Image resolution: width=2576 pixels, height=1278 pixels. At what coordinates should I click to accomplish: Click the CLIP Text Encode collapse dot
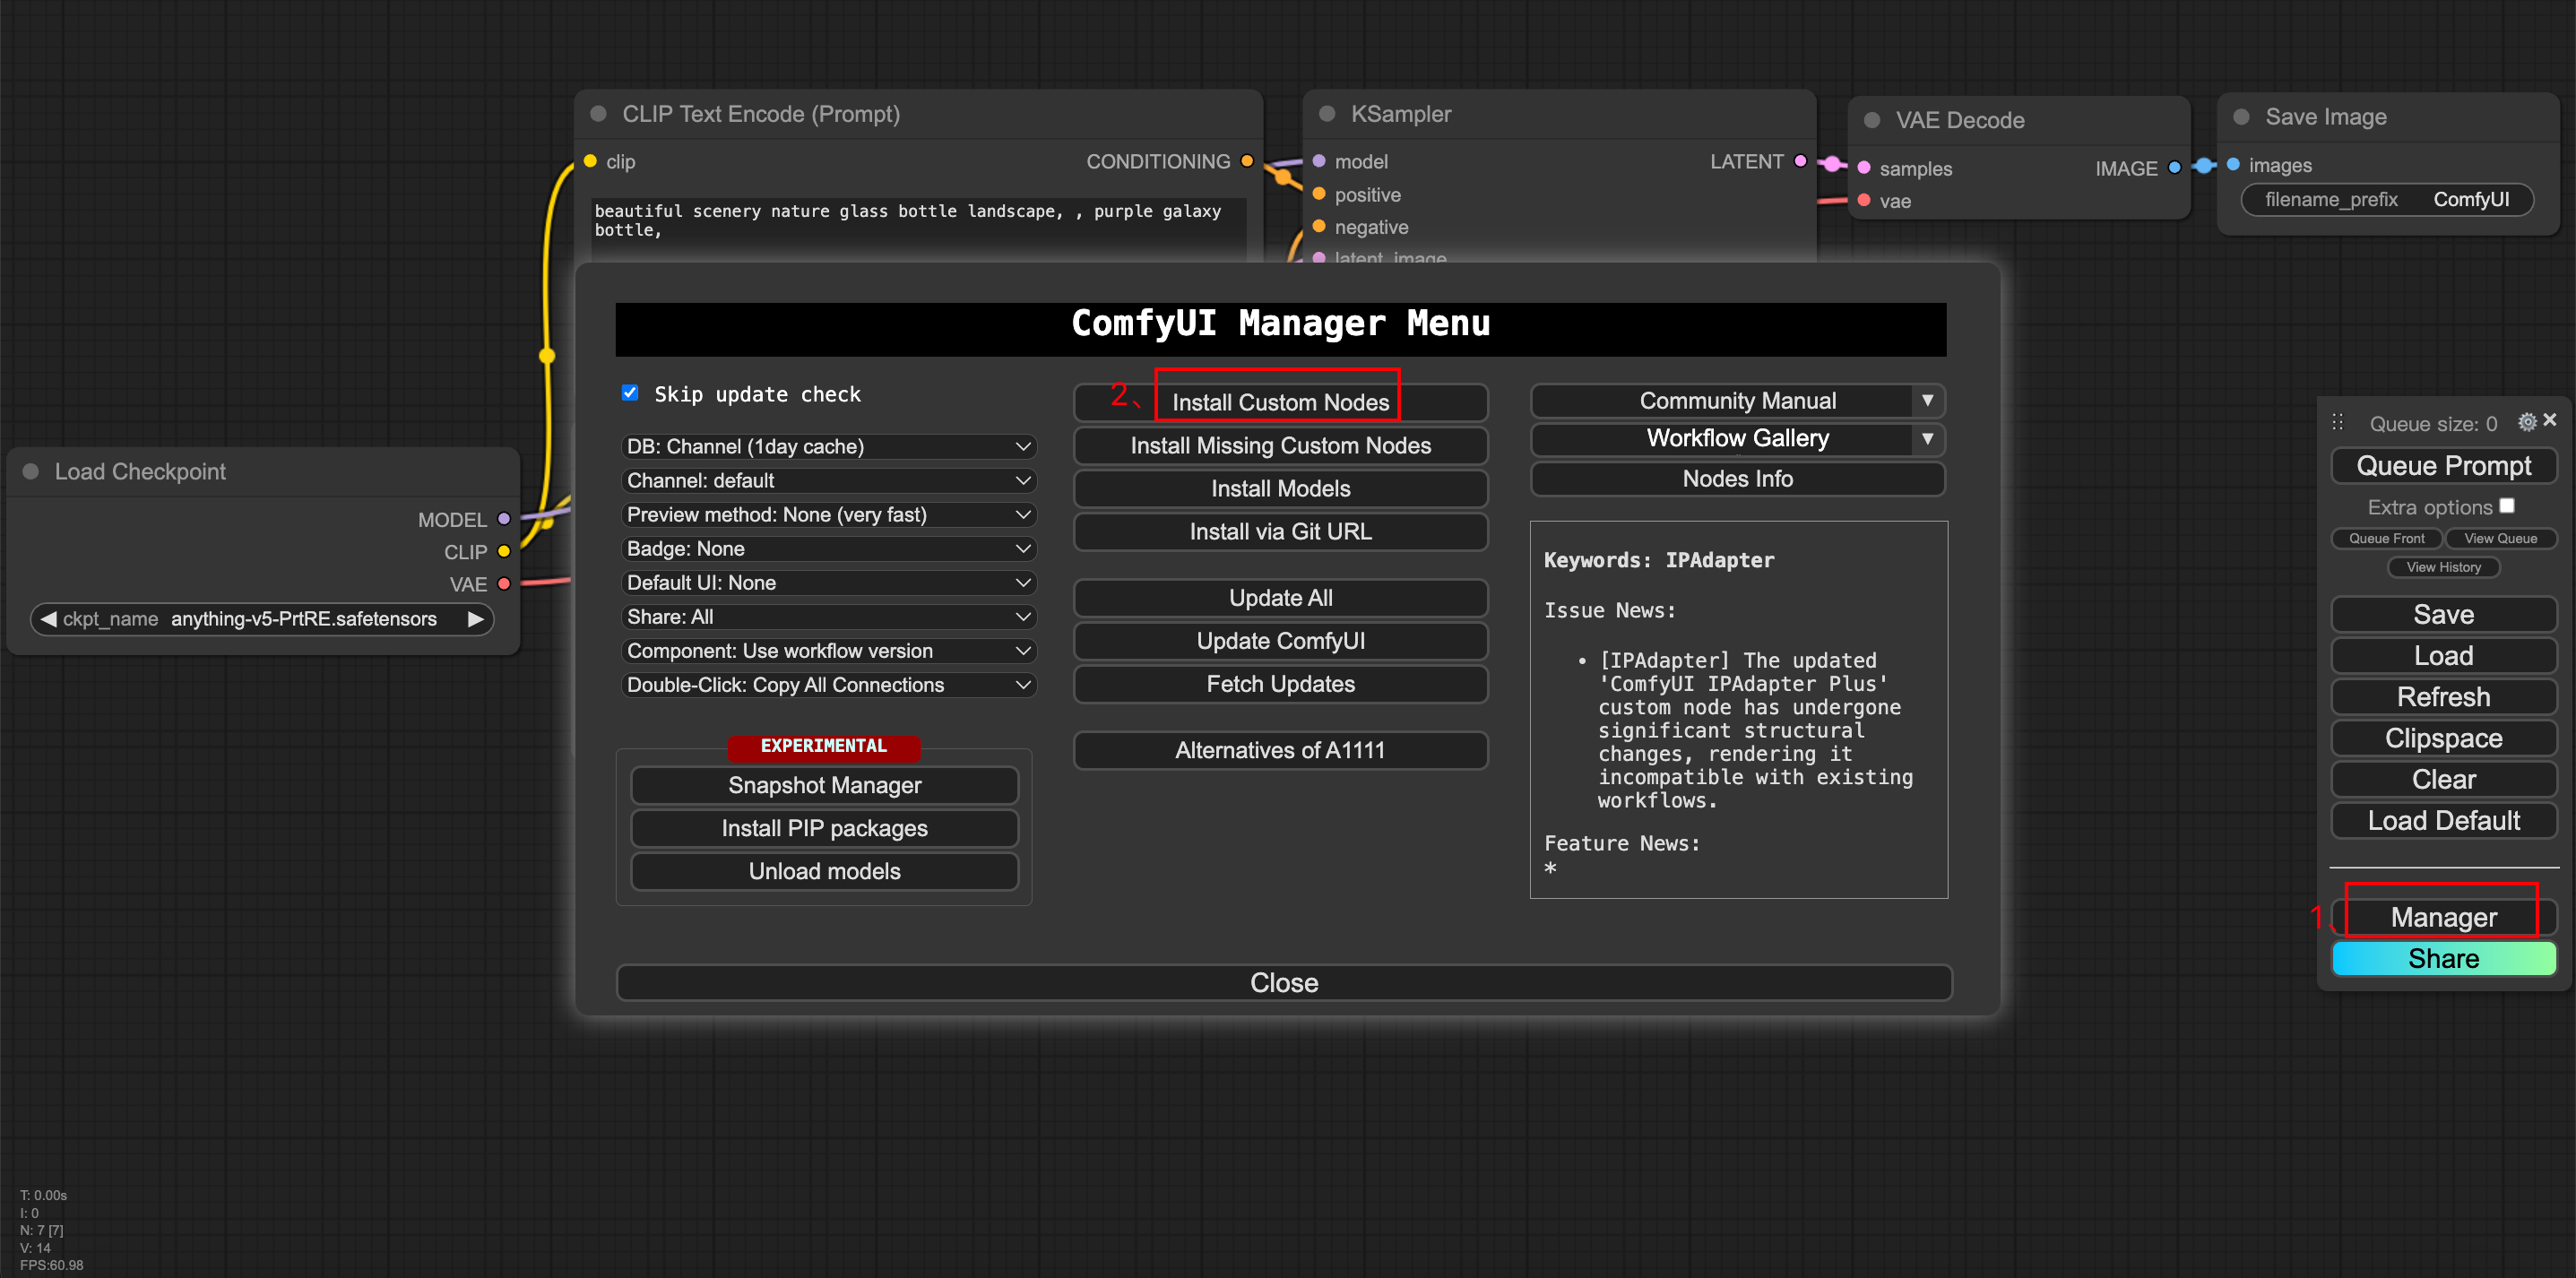point(599,114)
